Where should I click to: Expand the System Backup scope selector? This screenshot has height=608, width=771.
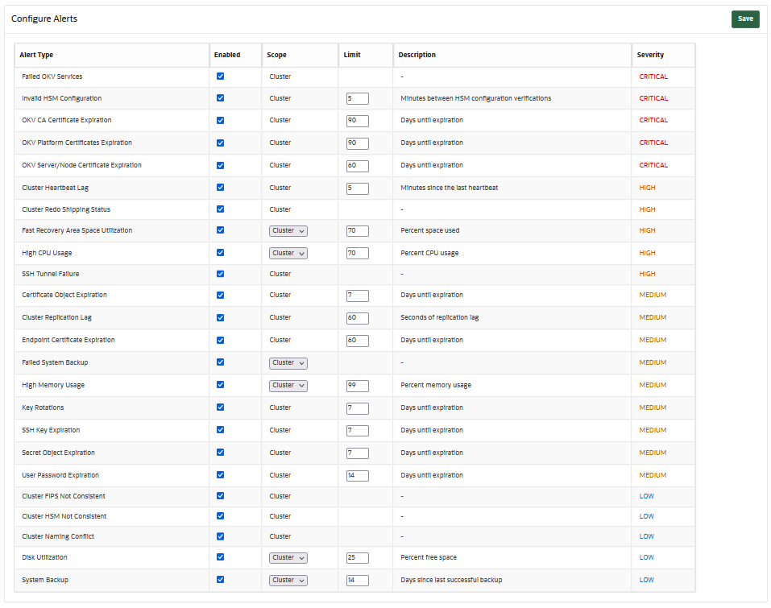(x=288, y=580)
